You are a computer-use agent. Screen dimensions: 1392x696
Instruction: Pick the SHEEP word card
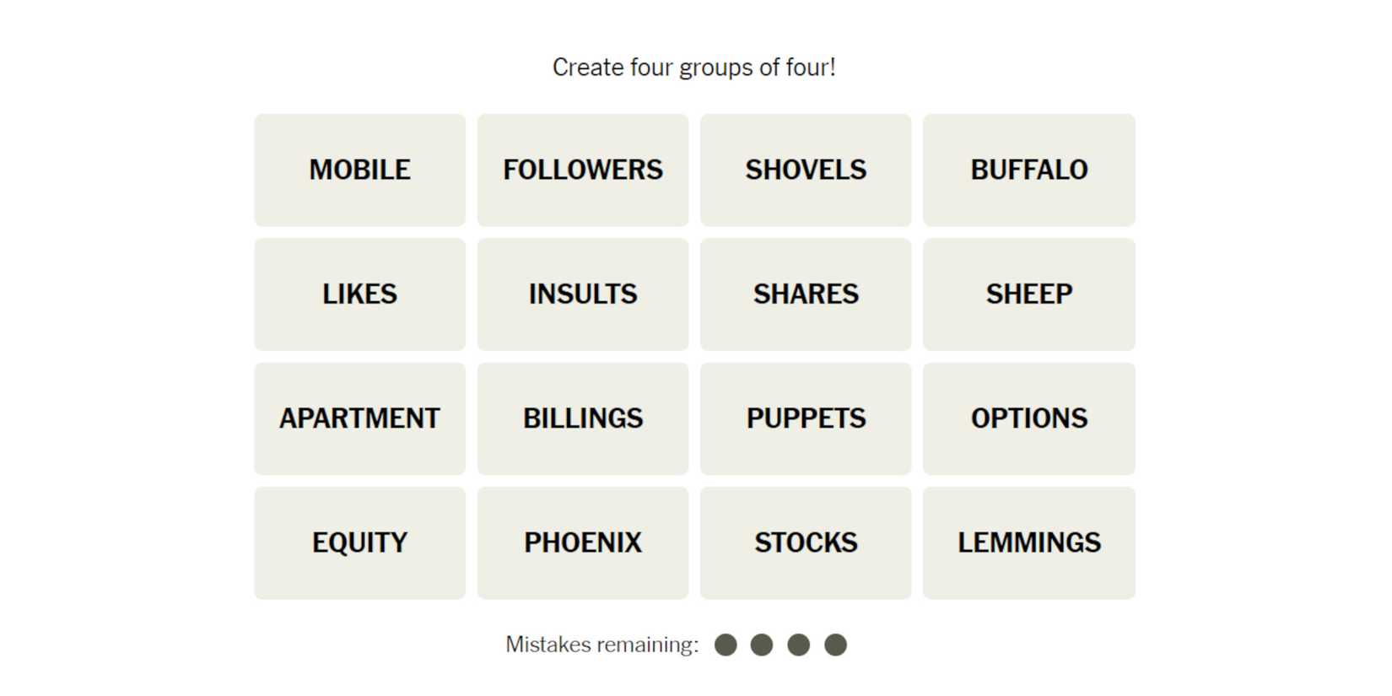[x=1028, y=294]
